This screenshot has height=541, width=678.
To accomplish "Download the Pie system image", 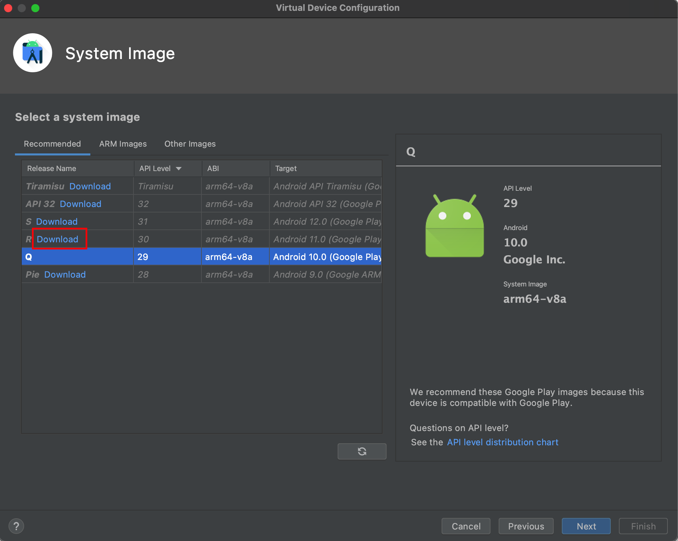I will [x=65, y=275].
